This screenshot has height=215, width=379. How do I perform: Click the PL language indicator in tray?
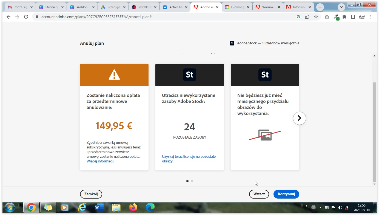point(307,207)
